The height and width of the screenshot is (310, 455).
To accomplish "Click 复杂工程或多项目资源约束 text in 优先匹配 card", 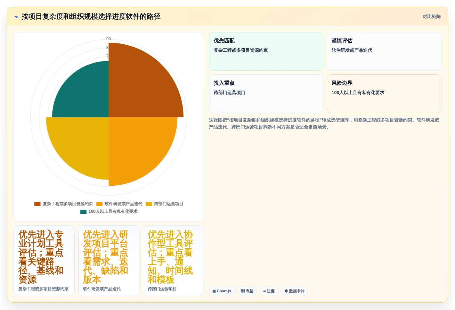I will [x=241, y=50].
